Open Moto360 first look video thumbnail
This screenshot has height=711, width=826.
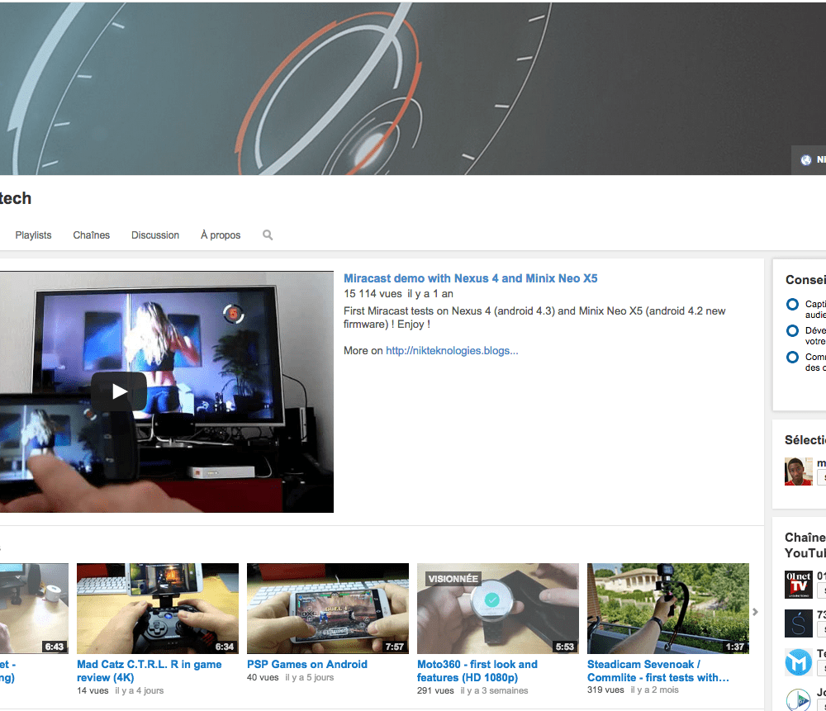(x=498, y=609)
